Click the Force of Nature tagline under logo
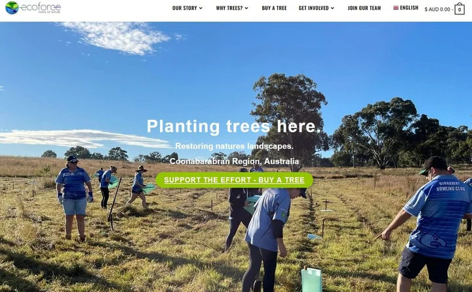The height and width of the screenshot is (292, 472). (49, 12)
